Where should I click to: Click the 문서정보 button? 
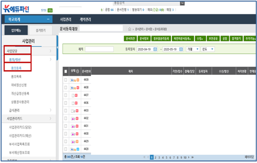(144, 39)
